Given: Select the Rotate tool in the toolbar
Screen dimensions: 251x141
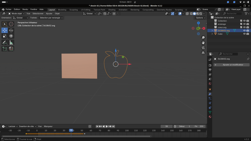Looking at the screenshot, I should click(11, 30).
